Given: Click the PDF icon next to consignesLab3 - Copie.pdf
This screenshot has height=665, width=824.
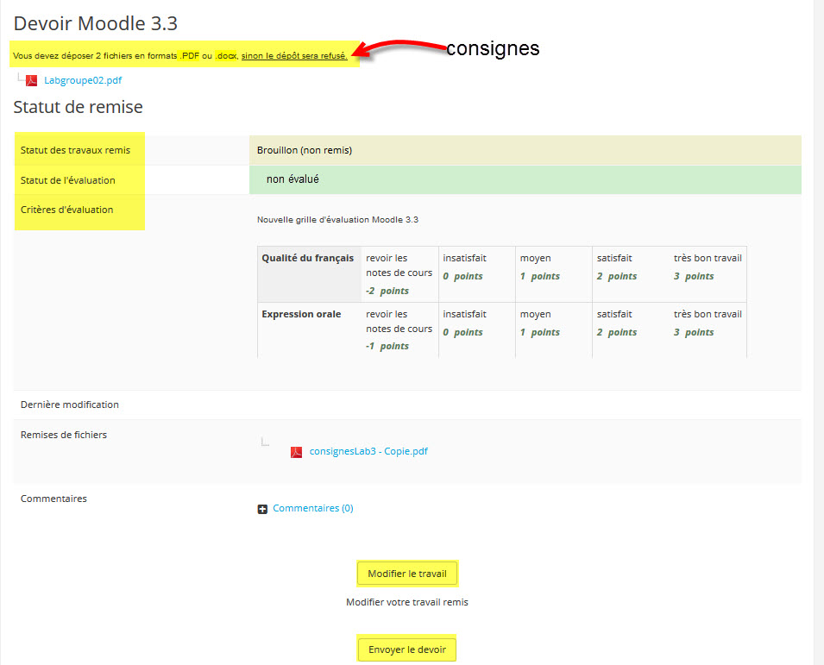Looking at the screenshot, I should [296, 452].
